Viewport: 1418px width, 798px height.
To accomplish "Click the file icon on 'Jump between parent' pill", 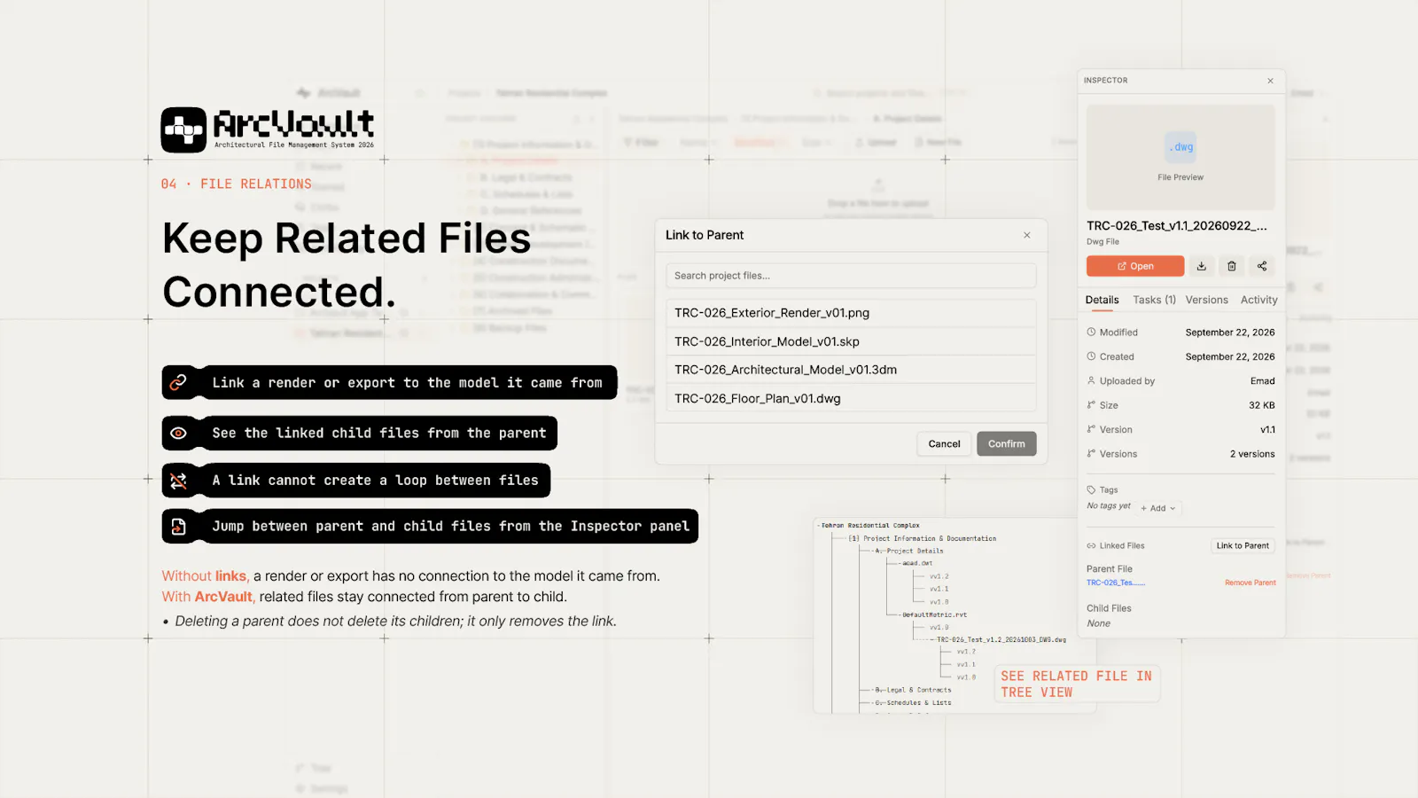I will tap(178, 527).
